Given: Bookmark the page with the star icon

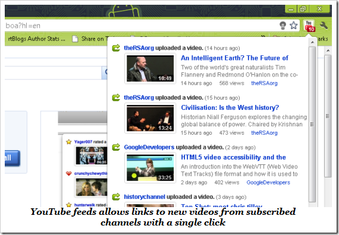Looking at the screenshot, I should point(293,26).
